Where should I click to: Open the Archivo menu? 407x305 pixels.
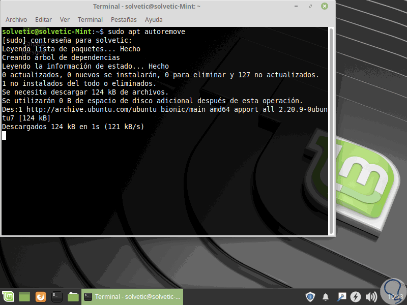(x=16, y=19)
